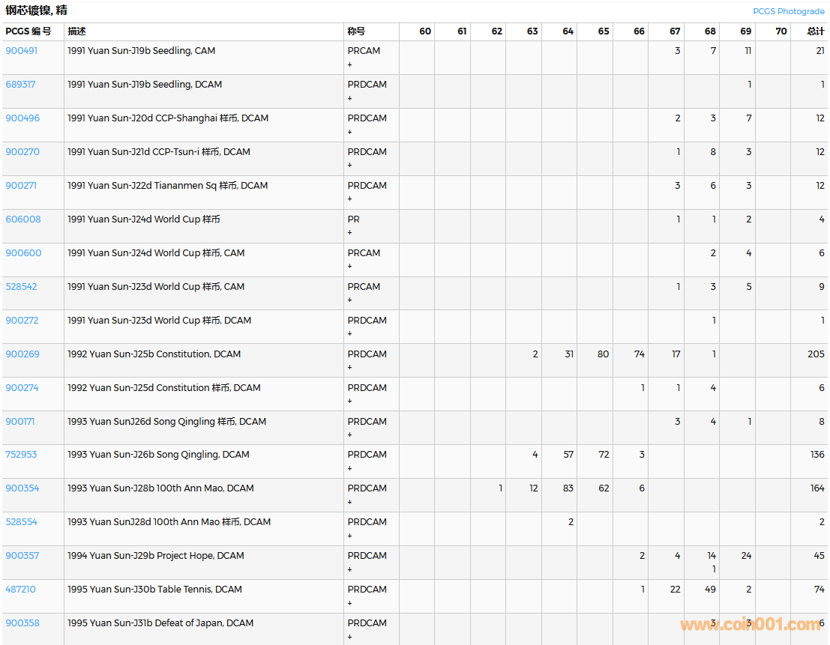The height and width of the screenshot is (645, 830).
Task: Click total 205 in Constitution DCAM row
Action: coord(816,354)
